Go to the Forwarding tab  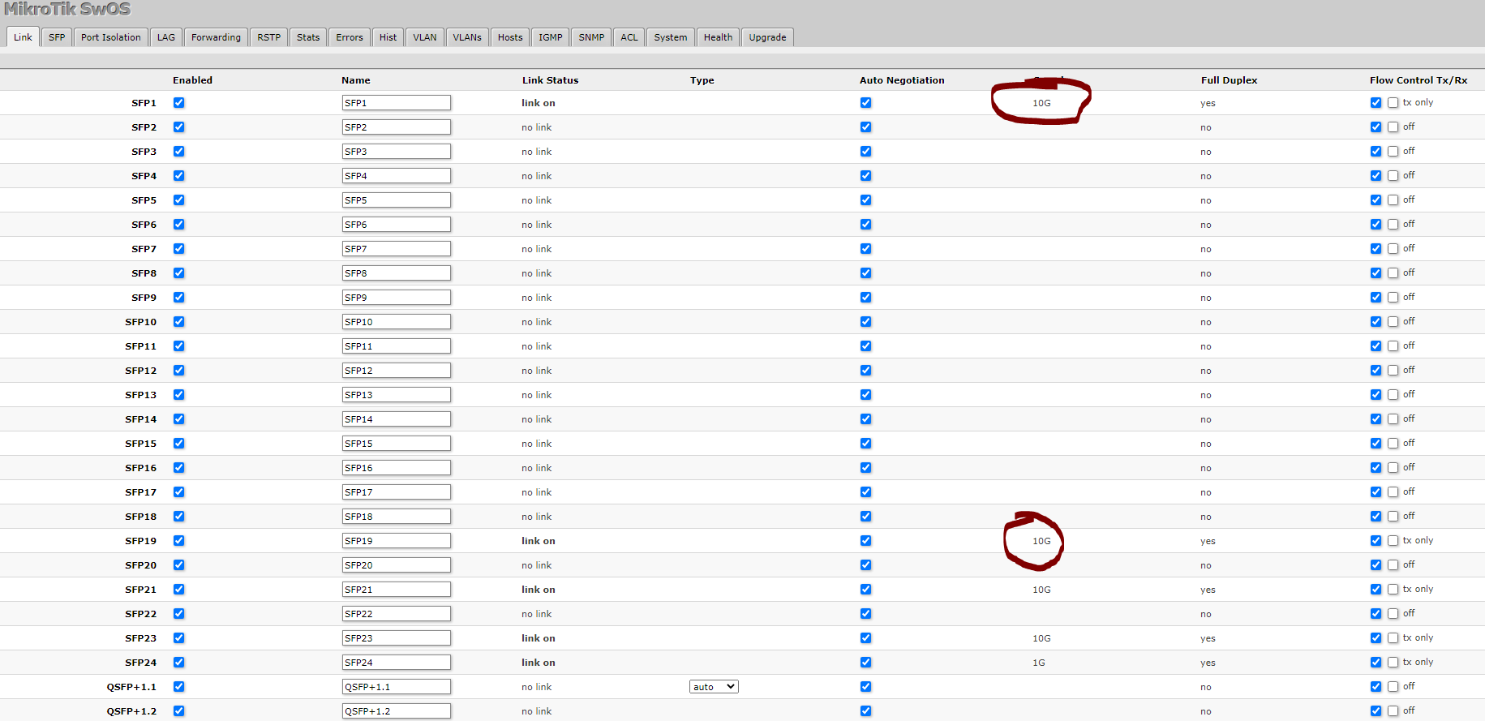(217, 37)
